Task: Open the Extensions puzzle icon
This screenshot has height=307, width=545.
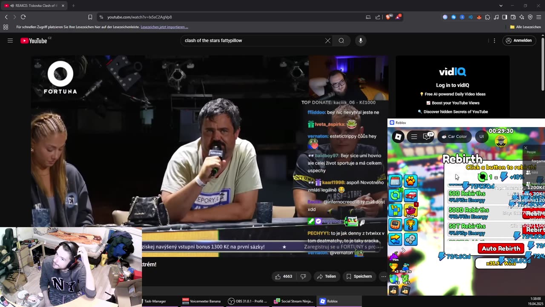Action: click(488, 17)
